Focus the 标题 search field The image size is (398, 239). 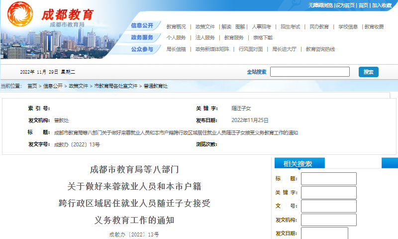click(329, 179)
